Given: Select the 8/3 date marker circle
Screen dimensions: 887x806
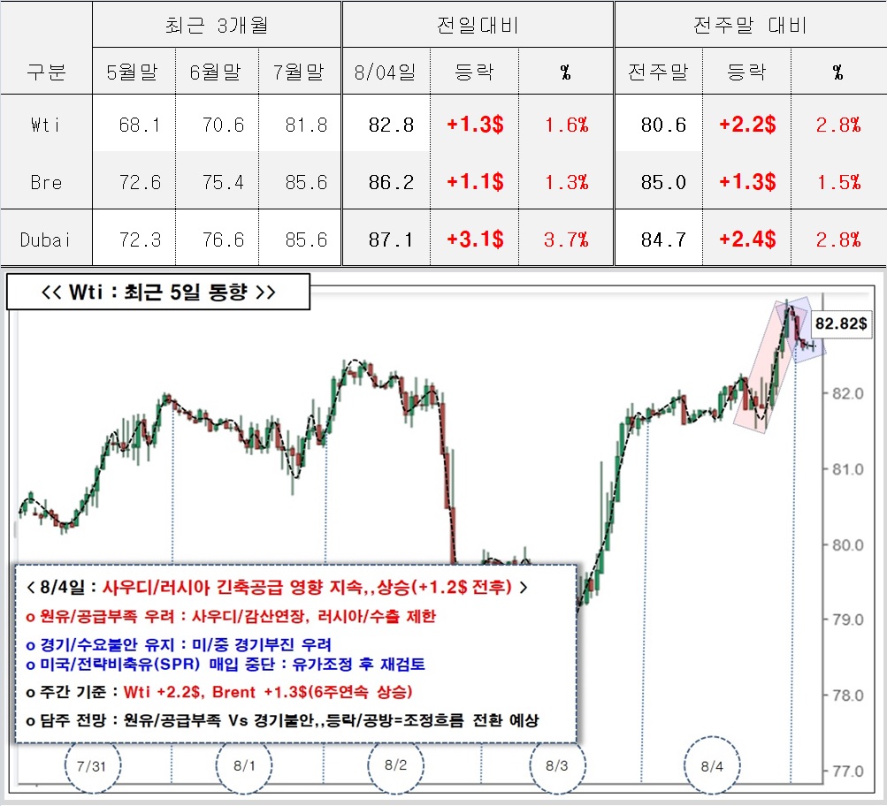Looking at the screenshot, I should tap(557, 765).
